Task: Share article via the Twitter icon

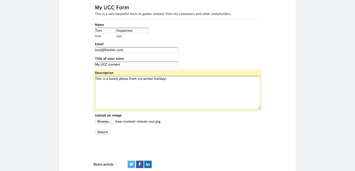Action: (131, 164)
